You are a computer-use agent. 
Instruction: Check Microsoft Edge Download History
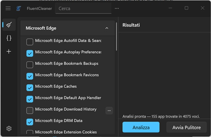[x=30, y=111]
